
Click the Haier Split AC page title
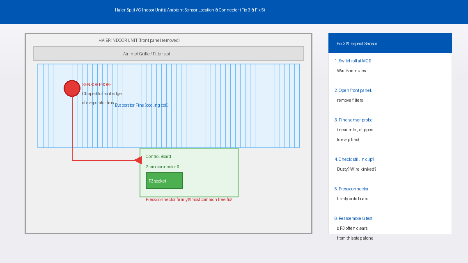[190, 10]
